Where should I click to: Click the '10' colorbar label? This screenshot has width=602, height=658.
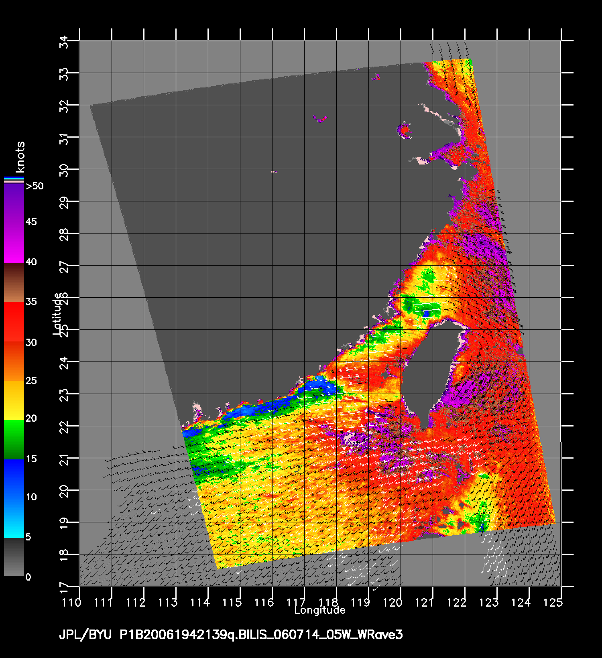pyautogui.click(x=31, y=497)
